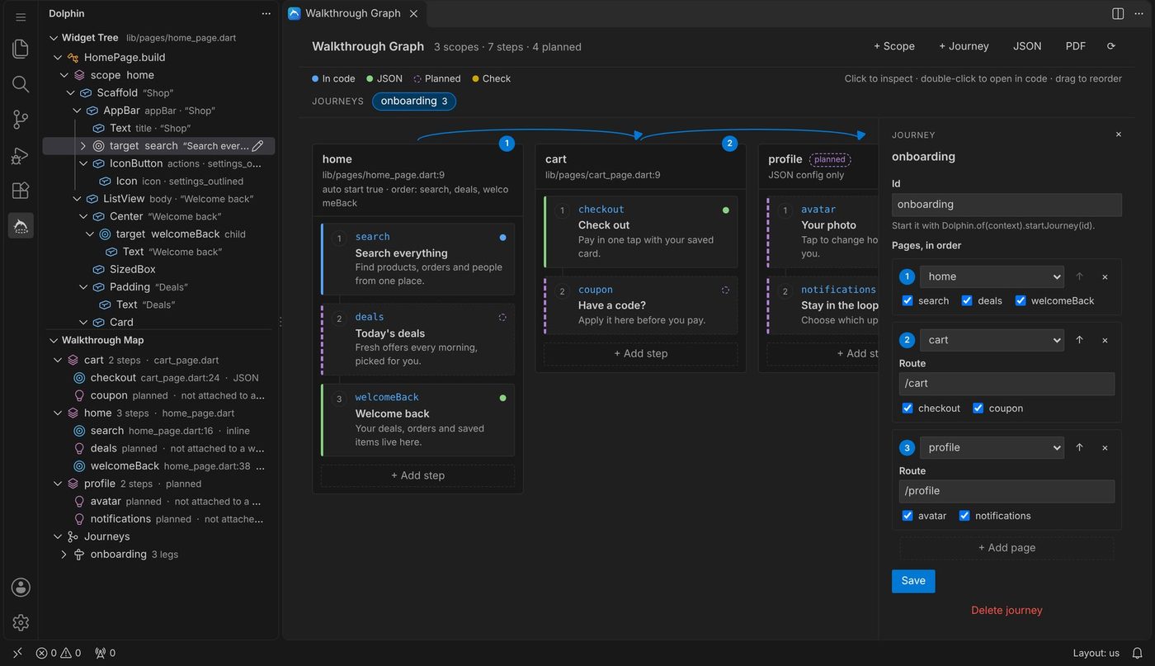
Task: Select the onboarding journey chip
Action: [x=414, y=102]
